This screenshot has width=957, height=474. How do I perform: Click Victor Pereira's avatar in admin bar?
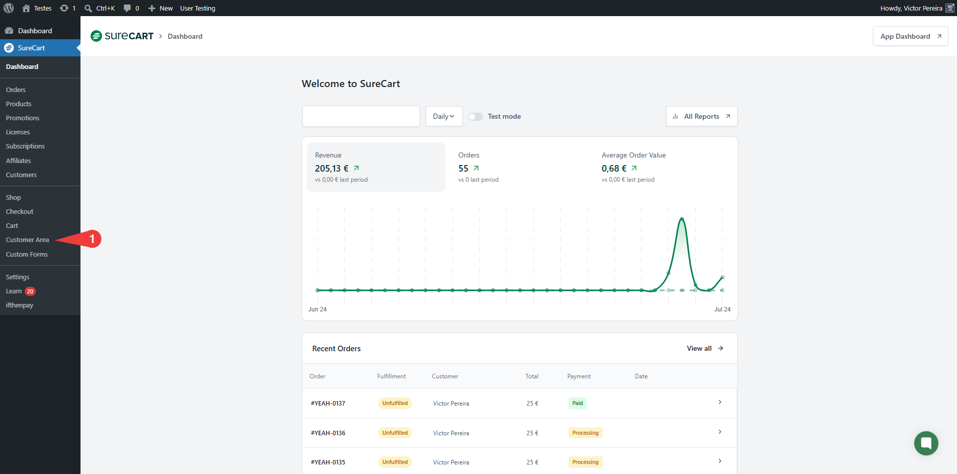pyautogui.click(x=949, y=8)
